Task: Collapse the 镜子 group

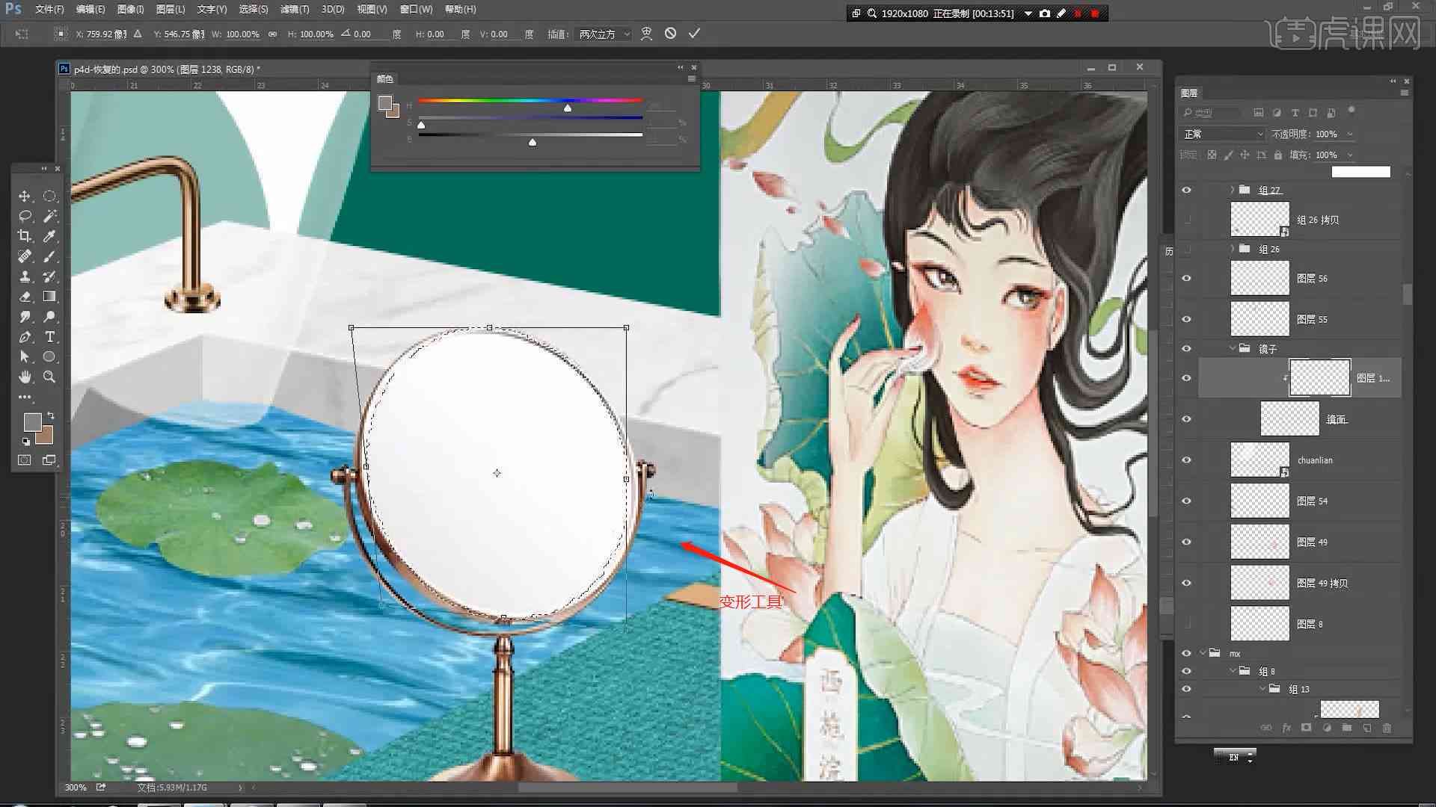Action: pos(1232,348)
